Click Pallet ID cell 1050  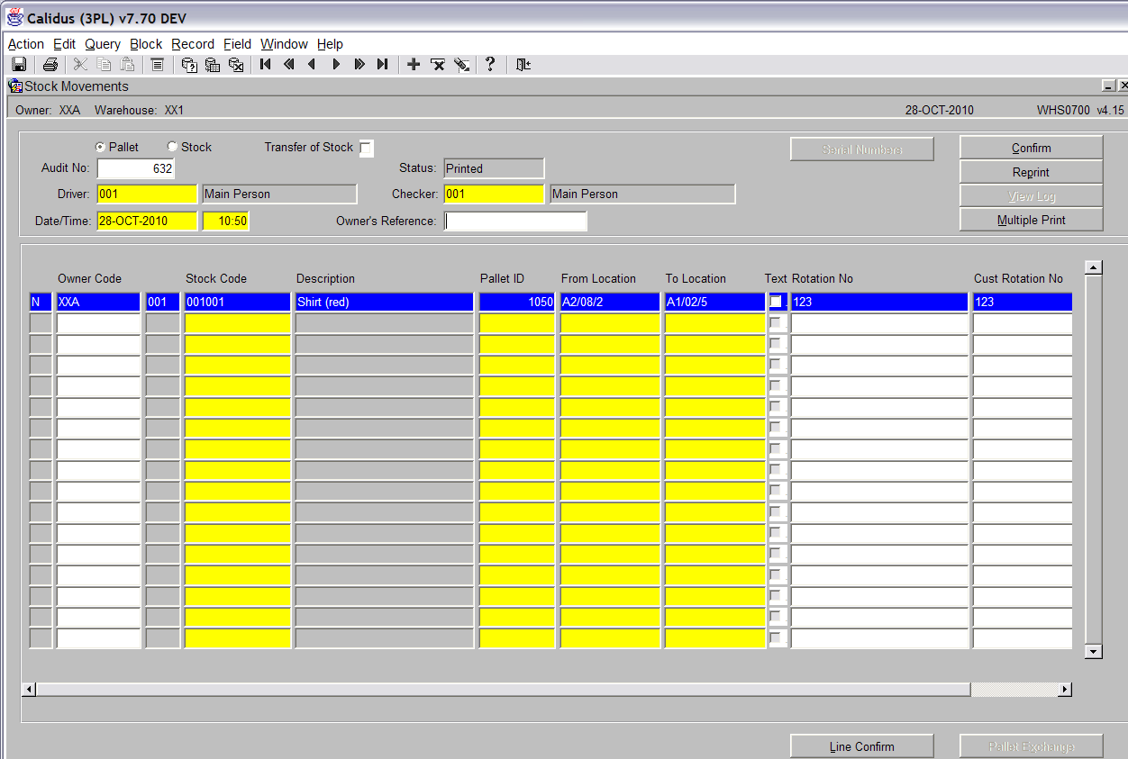tap(517, 302)
